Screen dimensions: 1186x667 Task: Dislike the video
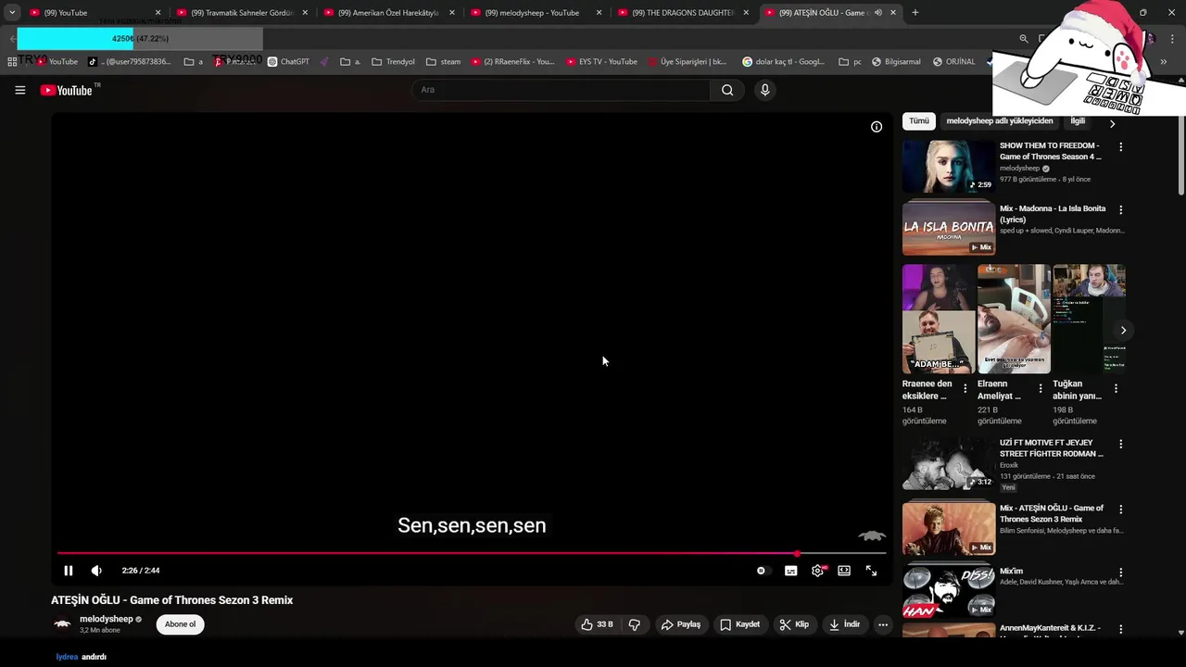(635, 624)
